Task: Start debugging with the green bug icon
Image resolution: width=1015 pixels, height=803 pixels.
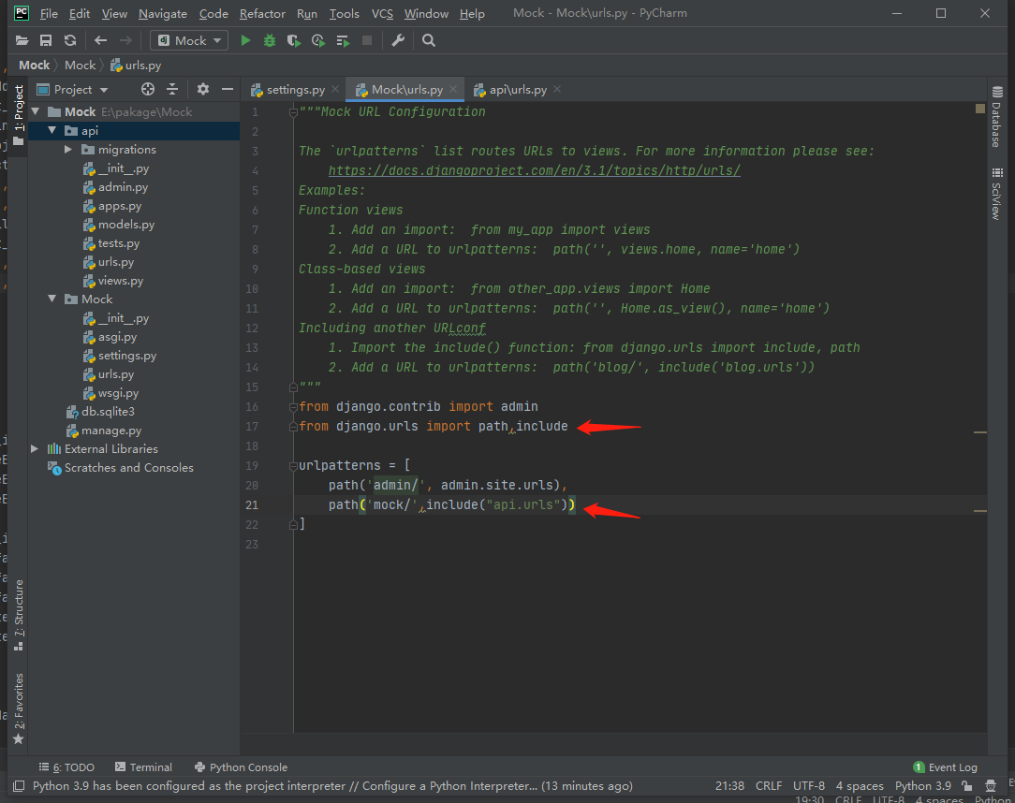Action: pyautogui.click(x=270, y=41)
